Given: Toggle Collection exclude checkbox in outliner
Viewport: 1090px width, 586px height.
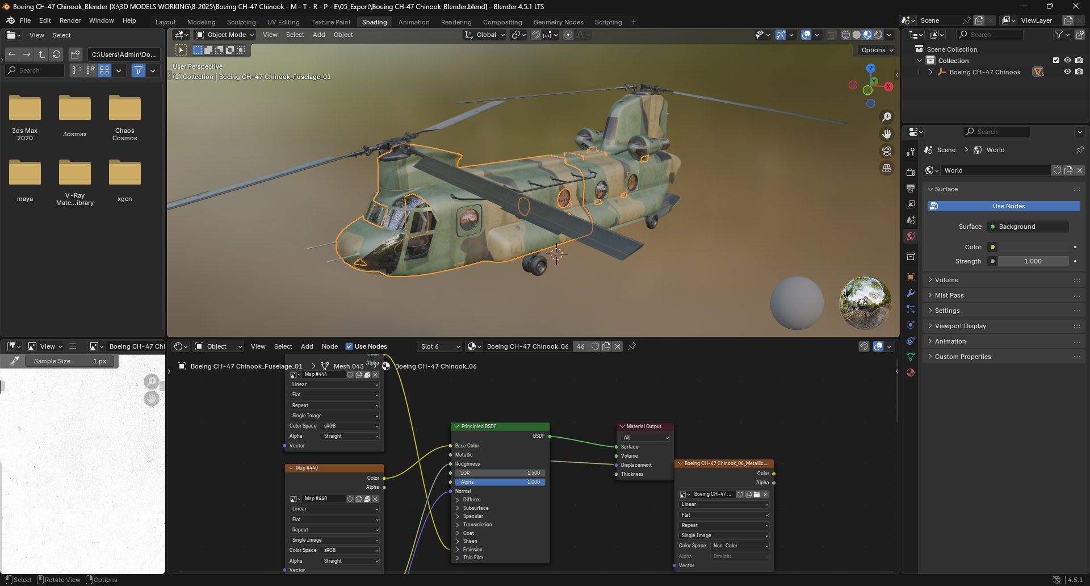Looking at the screenshot, I should [1056, 60].
